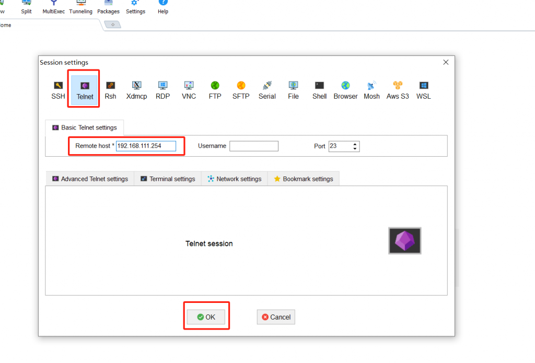Click the Username input field
Viewport: 535px width, 363px height.
(x=254, y=146)
